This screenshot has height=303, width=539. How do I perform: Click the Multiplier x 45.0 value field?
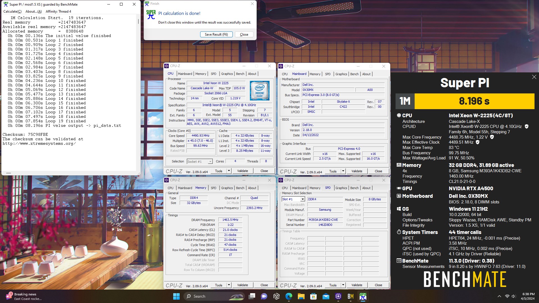(x=200, y=141)
